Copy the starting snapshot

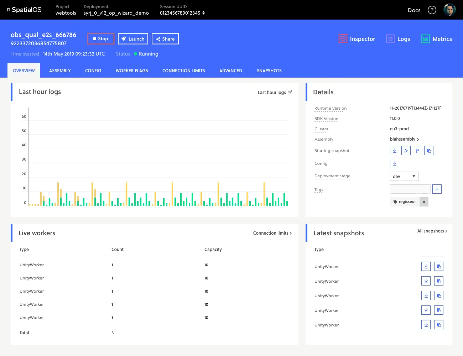[429, 151]
